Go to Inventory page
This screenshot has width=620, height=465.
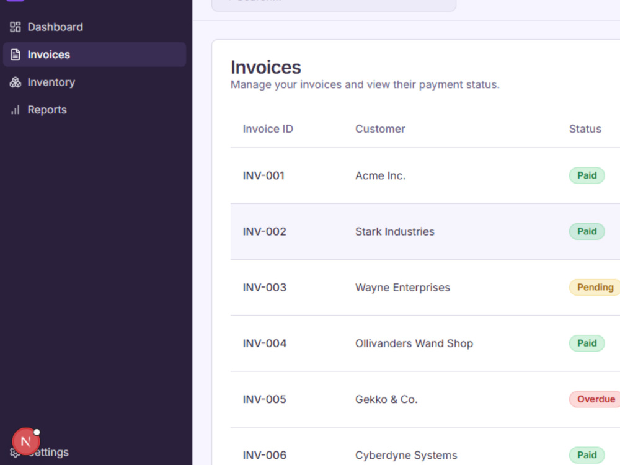click(x=94, y=82)
